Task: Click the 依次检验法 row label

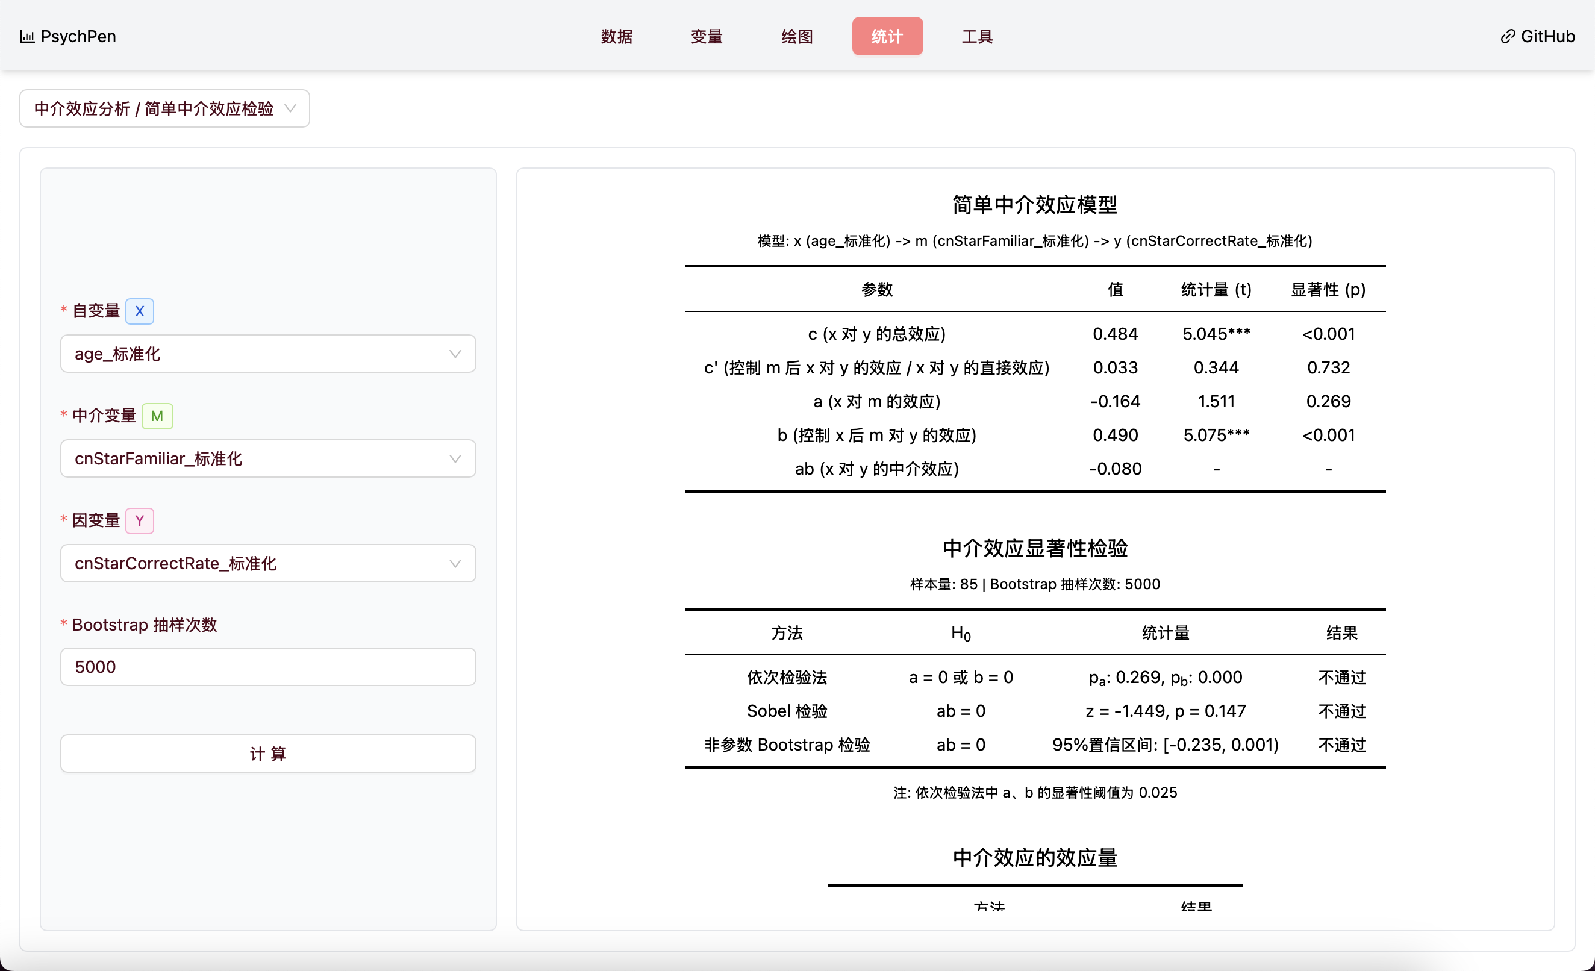Action: pyautogui.click(x=787, y=677)
